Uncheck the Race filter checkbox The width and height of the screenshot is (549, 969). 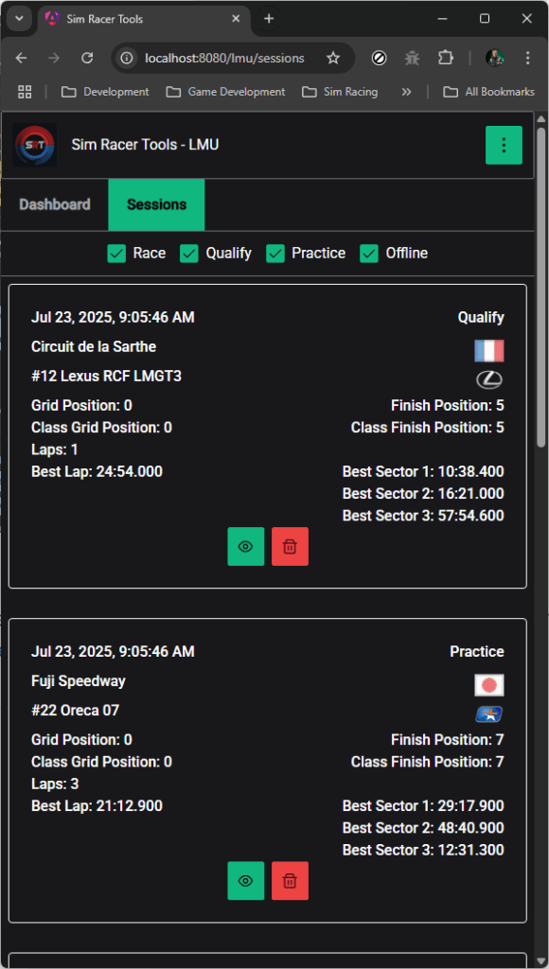116,254
